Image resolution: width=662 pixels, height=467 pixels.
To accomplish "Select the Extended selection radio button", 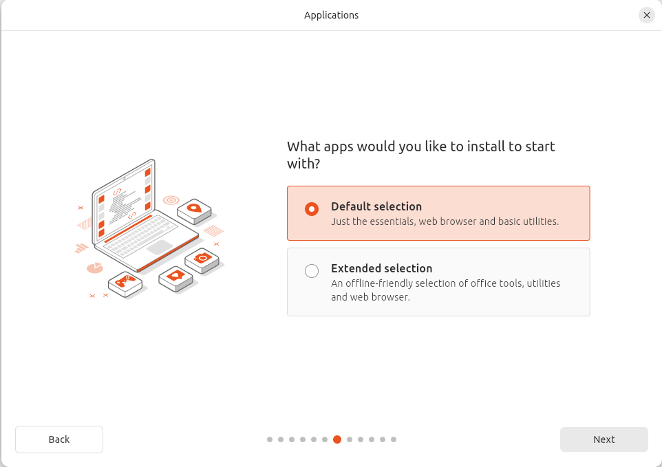I will (x=312, y=271).
